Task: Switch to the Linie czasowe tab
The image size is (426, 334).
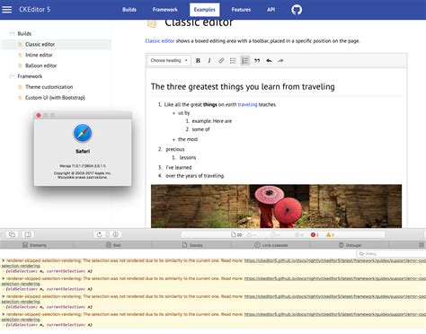Action: point(271,245)
